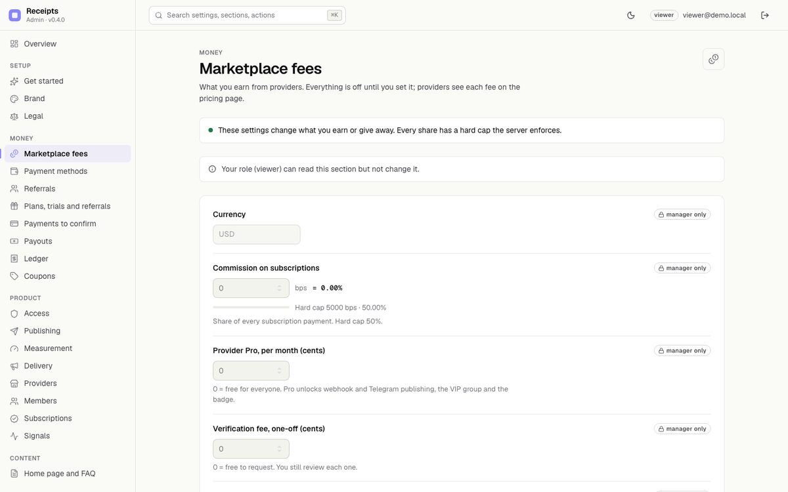The width and height of the screenshot is (788, 492).
Task: Click the gift icon beside Plans, trials and referrals
Action: (14, 206)
